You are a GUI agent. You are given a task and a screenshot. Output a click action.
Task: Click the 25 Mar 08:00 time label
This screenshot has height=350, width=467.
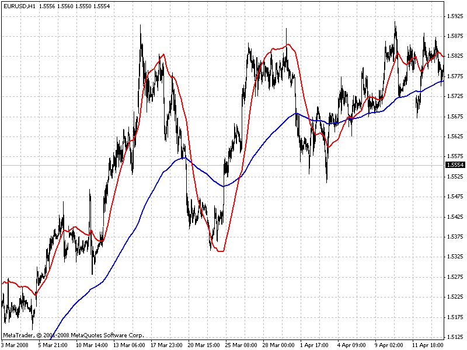pos(241,345)
